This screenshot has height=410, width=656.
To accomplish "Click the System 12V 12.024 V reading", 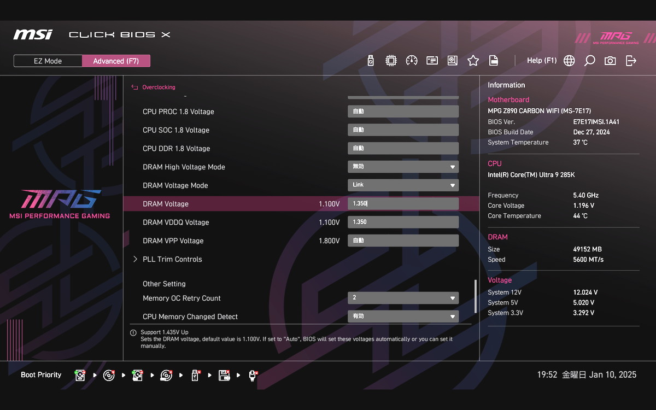I will click(x=585, y=292).
